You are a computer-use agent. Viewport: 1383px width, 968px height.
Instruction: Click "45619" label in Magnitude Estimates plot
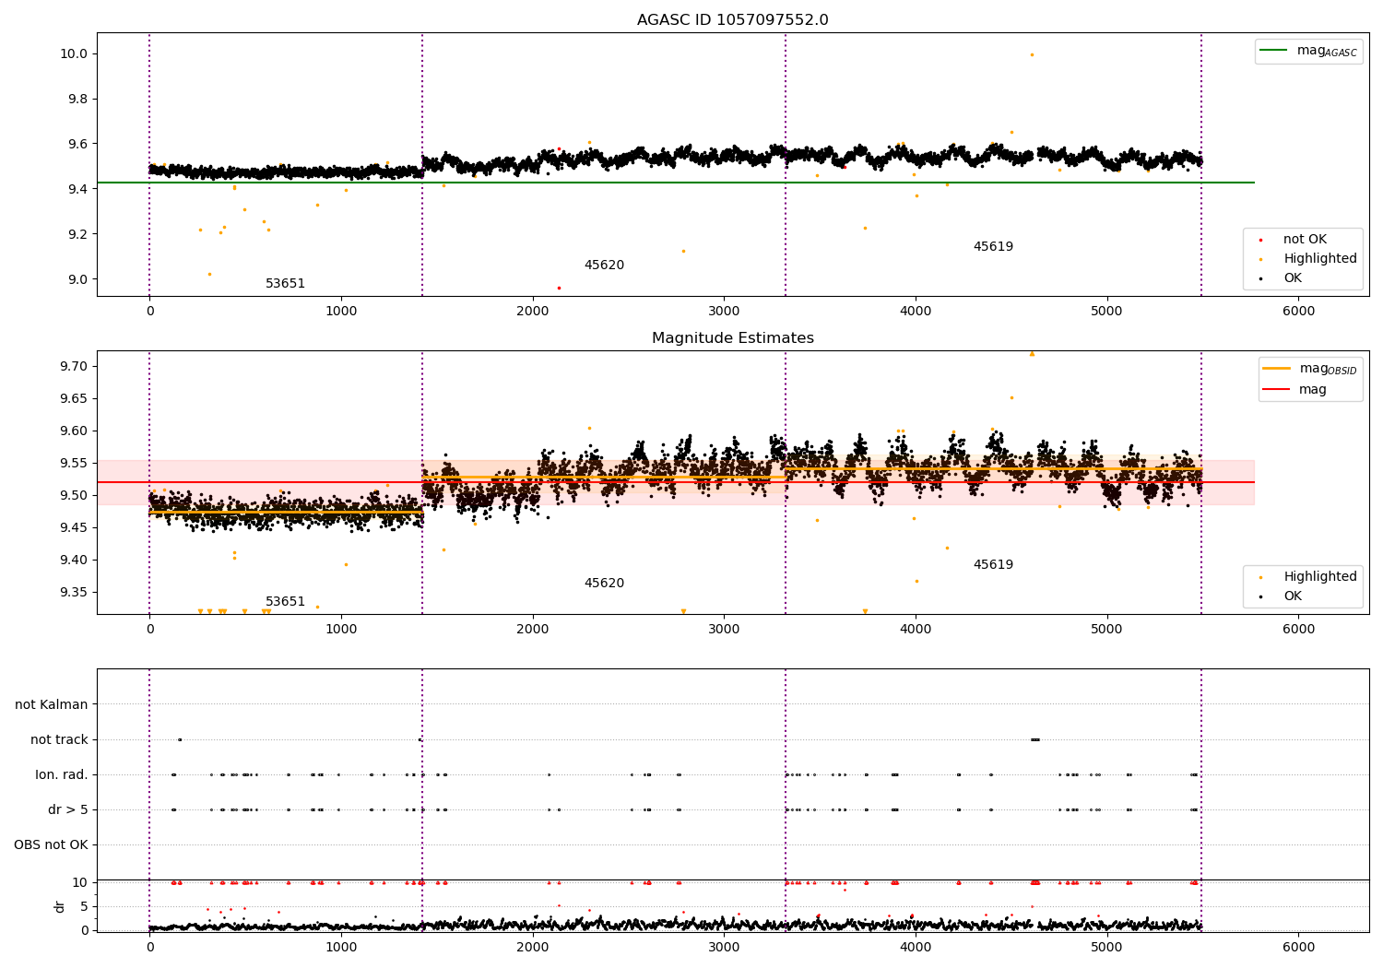(993, 565)
